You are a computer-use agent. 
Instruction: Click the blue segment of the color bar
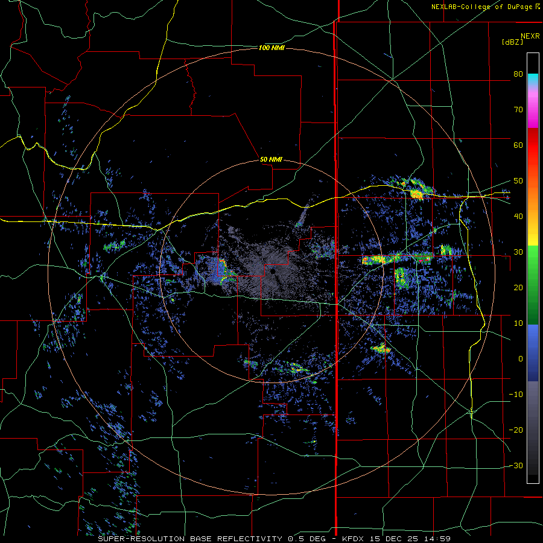pyautogui.click(x=533, y=352)
